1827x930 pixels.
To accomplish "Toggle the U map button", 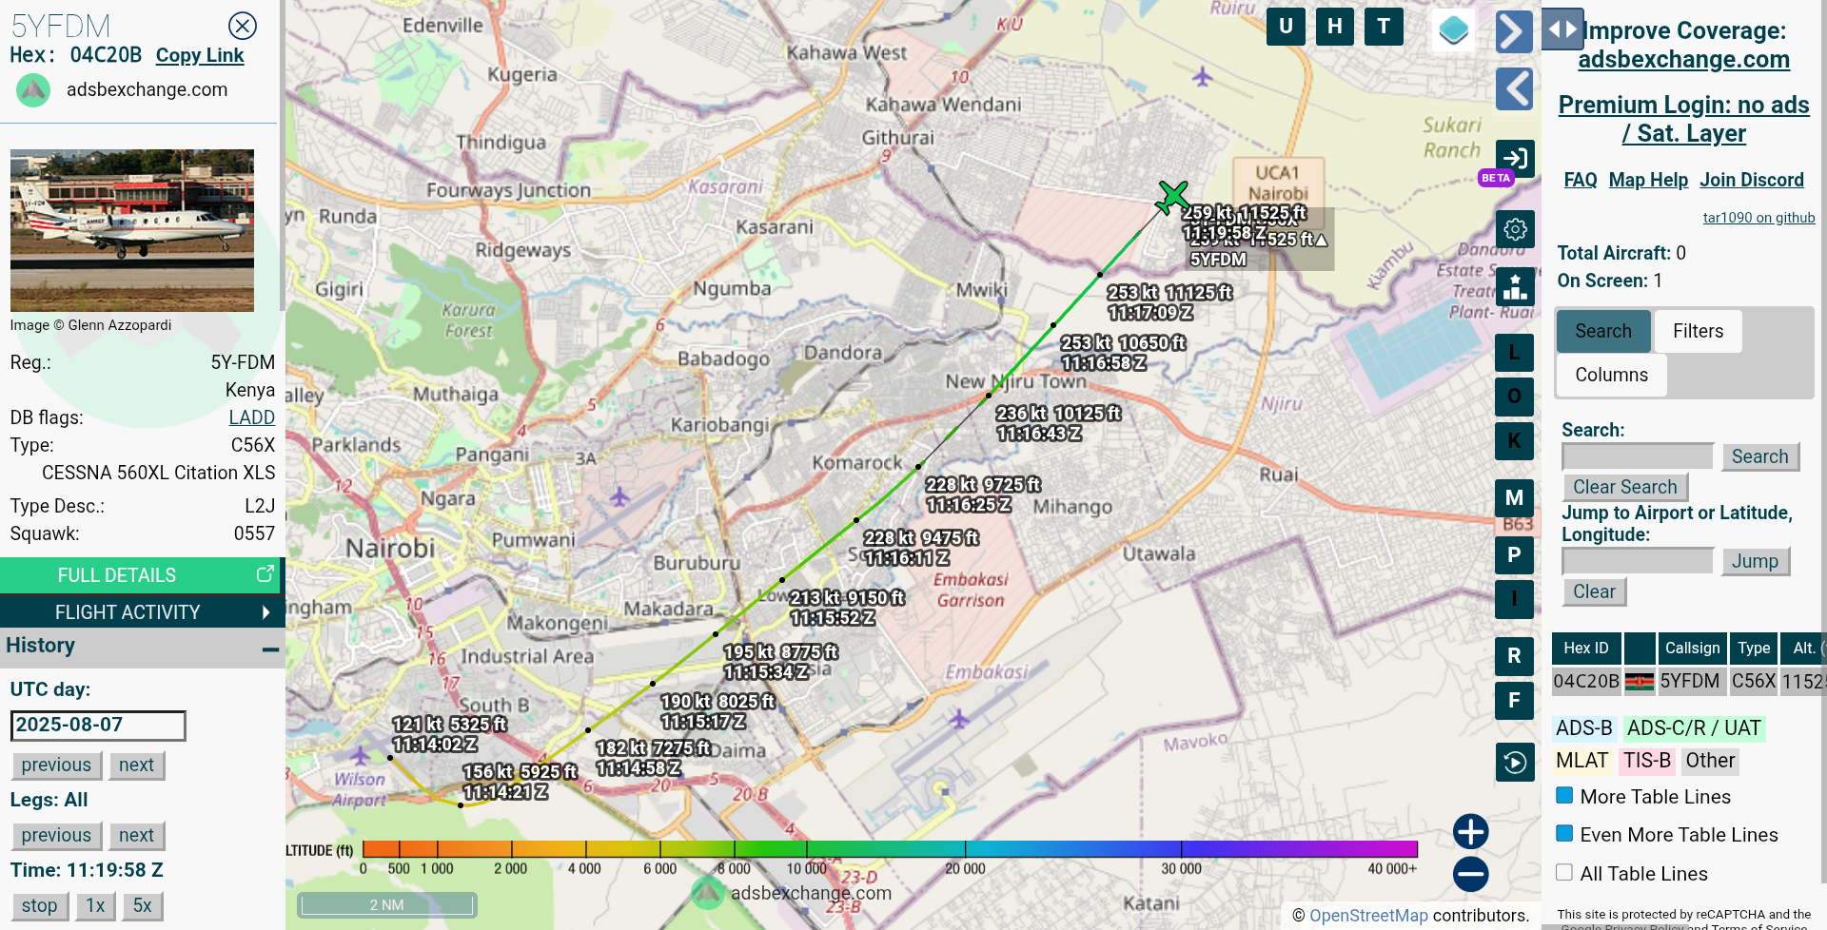I will (1286, 27).
